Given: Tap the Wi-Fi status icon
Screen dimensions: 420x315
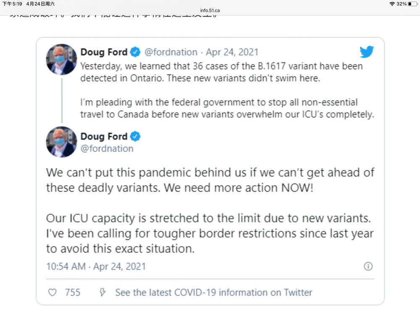Looking at the screenshot, I should point(392,4).
